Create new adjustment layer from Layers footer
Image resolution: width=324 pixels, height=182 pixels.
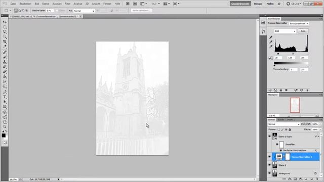(301, 179)
